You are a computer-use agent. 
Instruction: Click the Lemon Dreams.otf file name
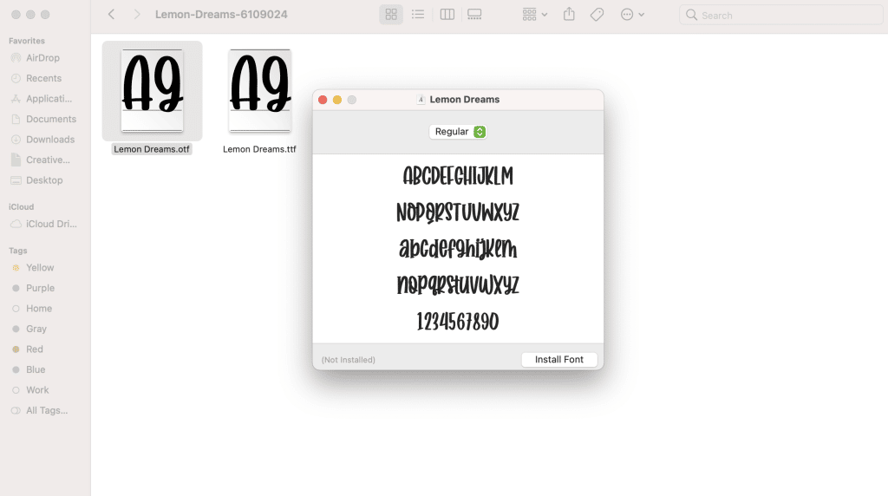[152, 149]
